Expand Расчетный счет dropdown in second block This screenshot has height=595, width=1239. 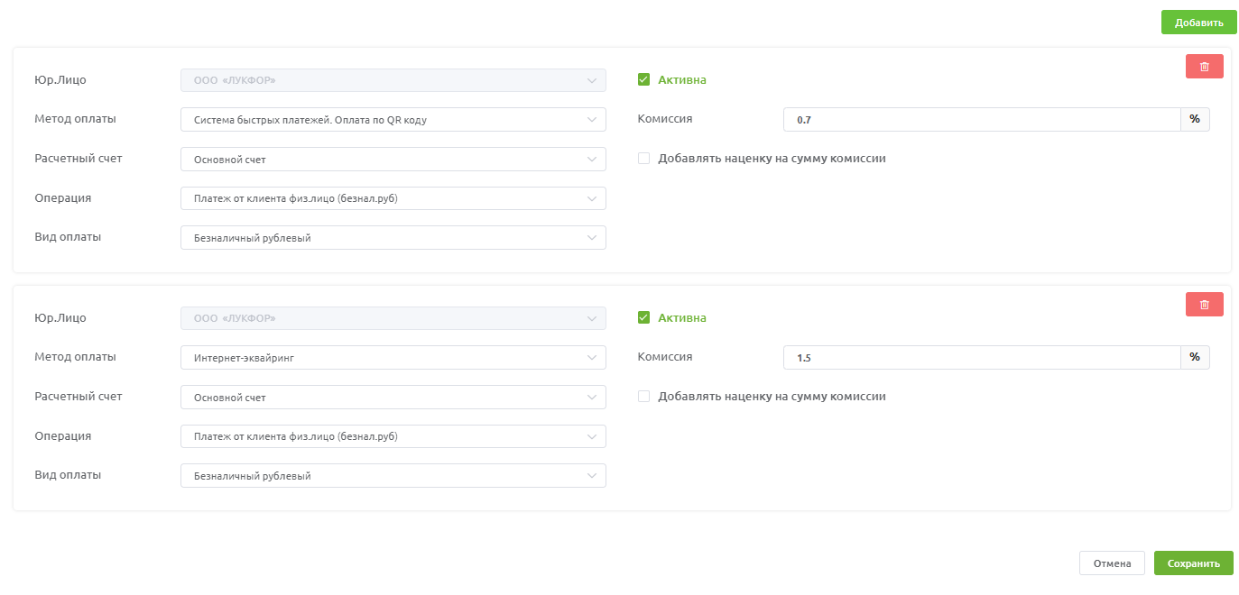pyautogui.click(x=393, y=398)
